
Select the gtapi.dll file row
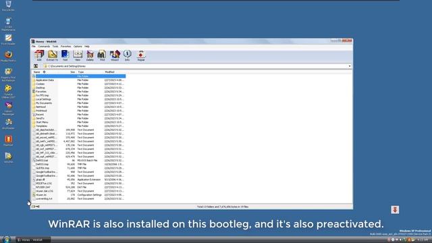coord(79,180)
